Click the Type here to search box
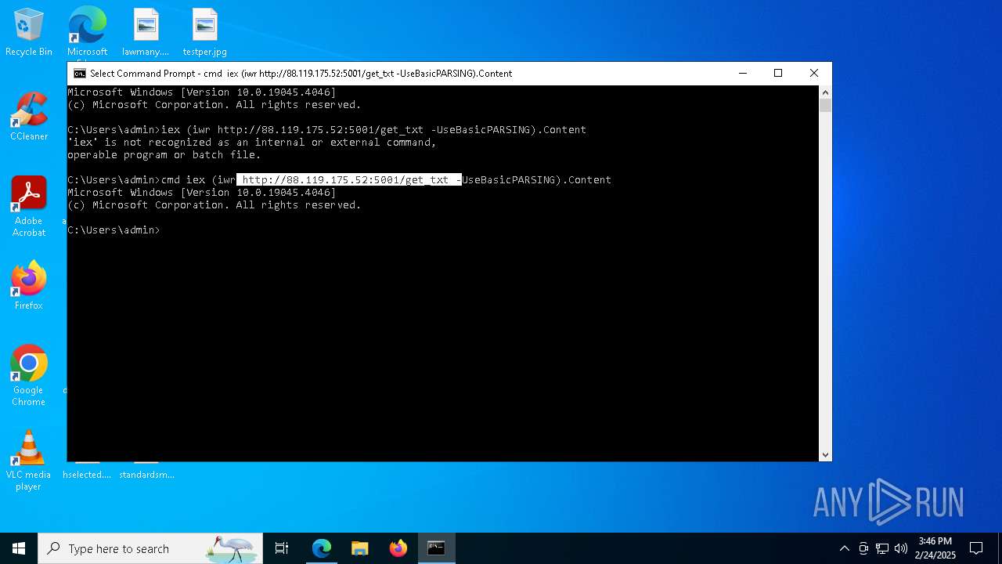This screenshot has height=564, width=1002. (150, 548)
